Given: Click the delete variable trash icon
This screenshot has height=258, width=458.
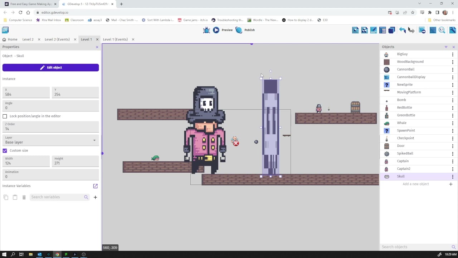Looking at the screenshot, I should point(24,197).
